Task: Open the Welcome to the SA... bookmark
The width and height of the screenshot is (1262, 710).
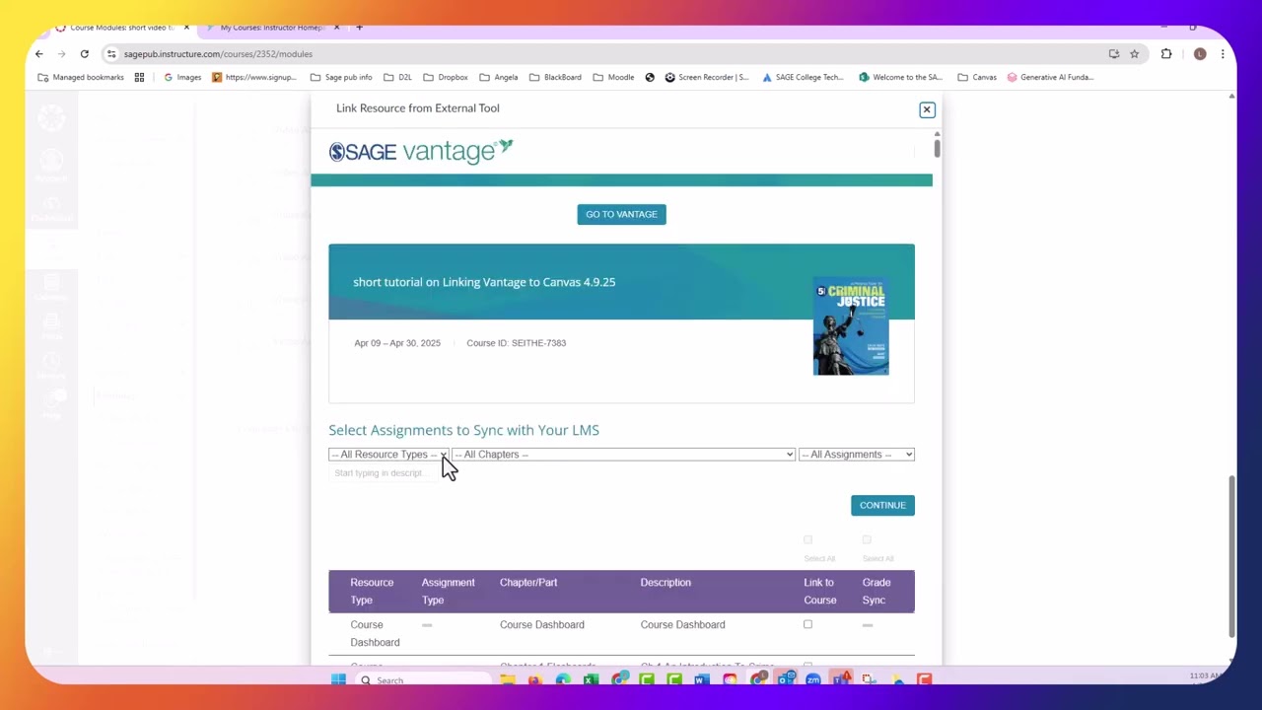Action: pyautogui.click(x=900, y=77)
